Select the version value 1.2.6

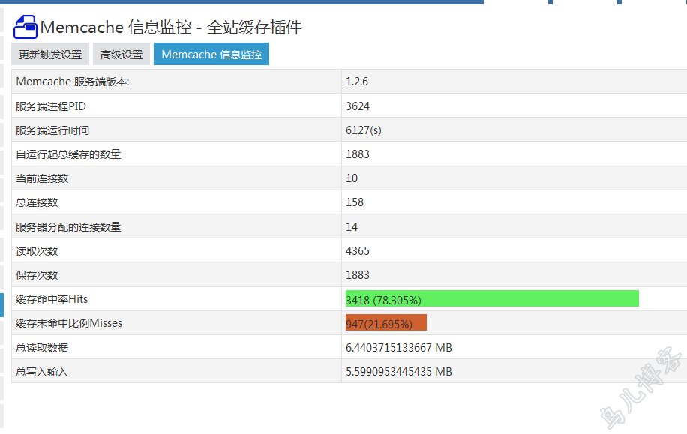tap(357, 82)
